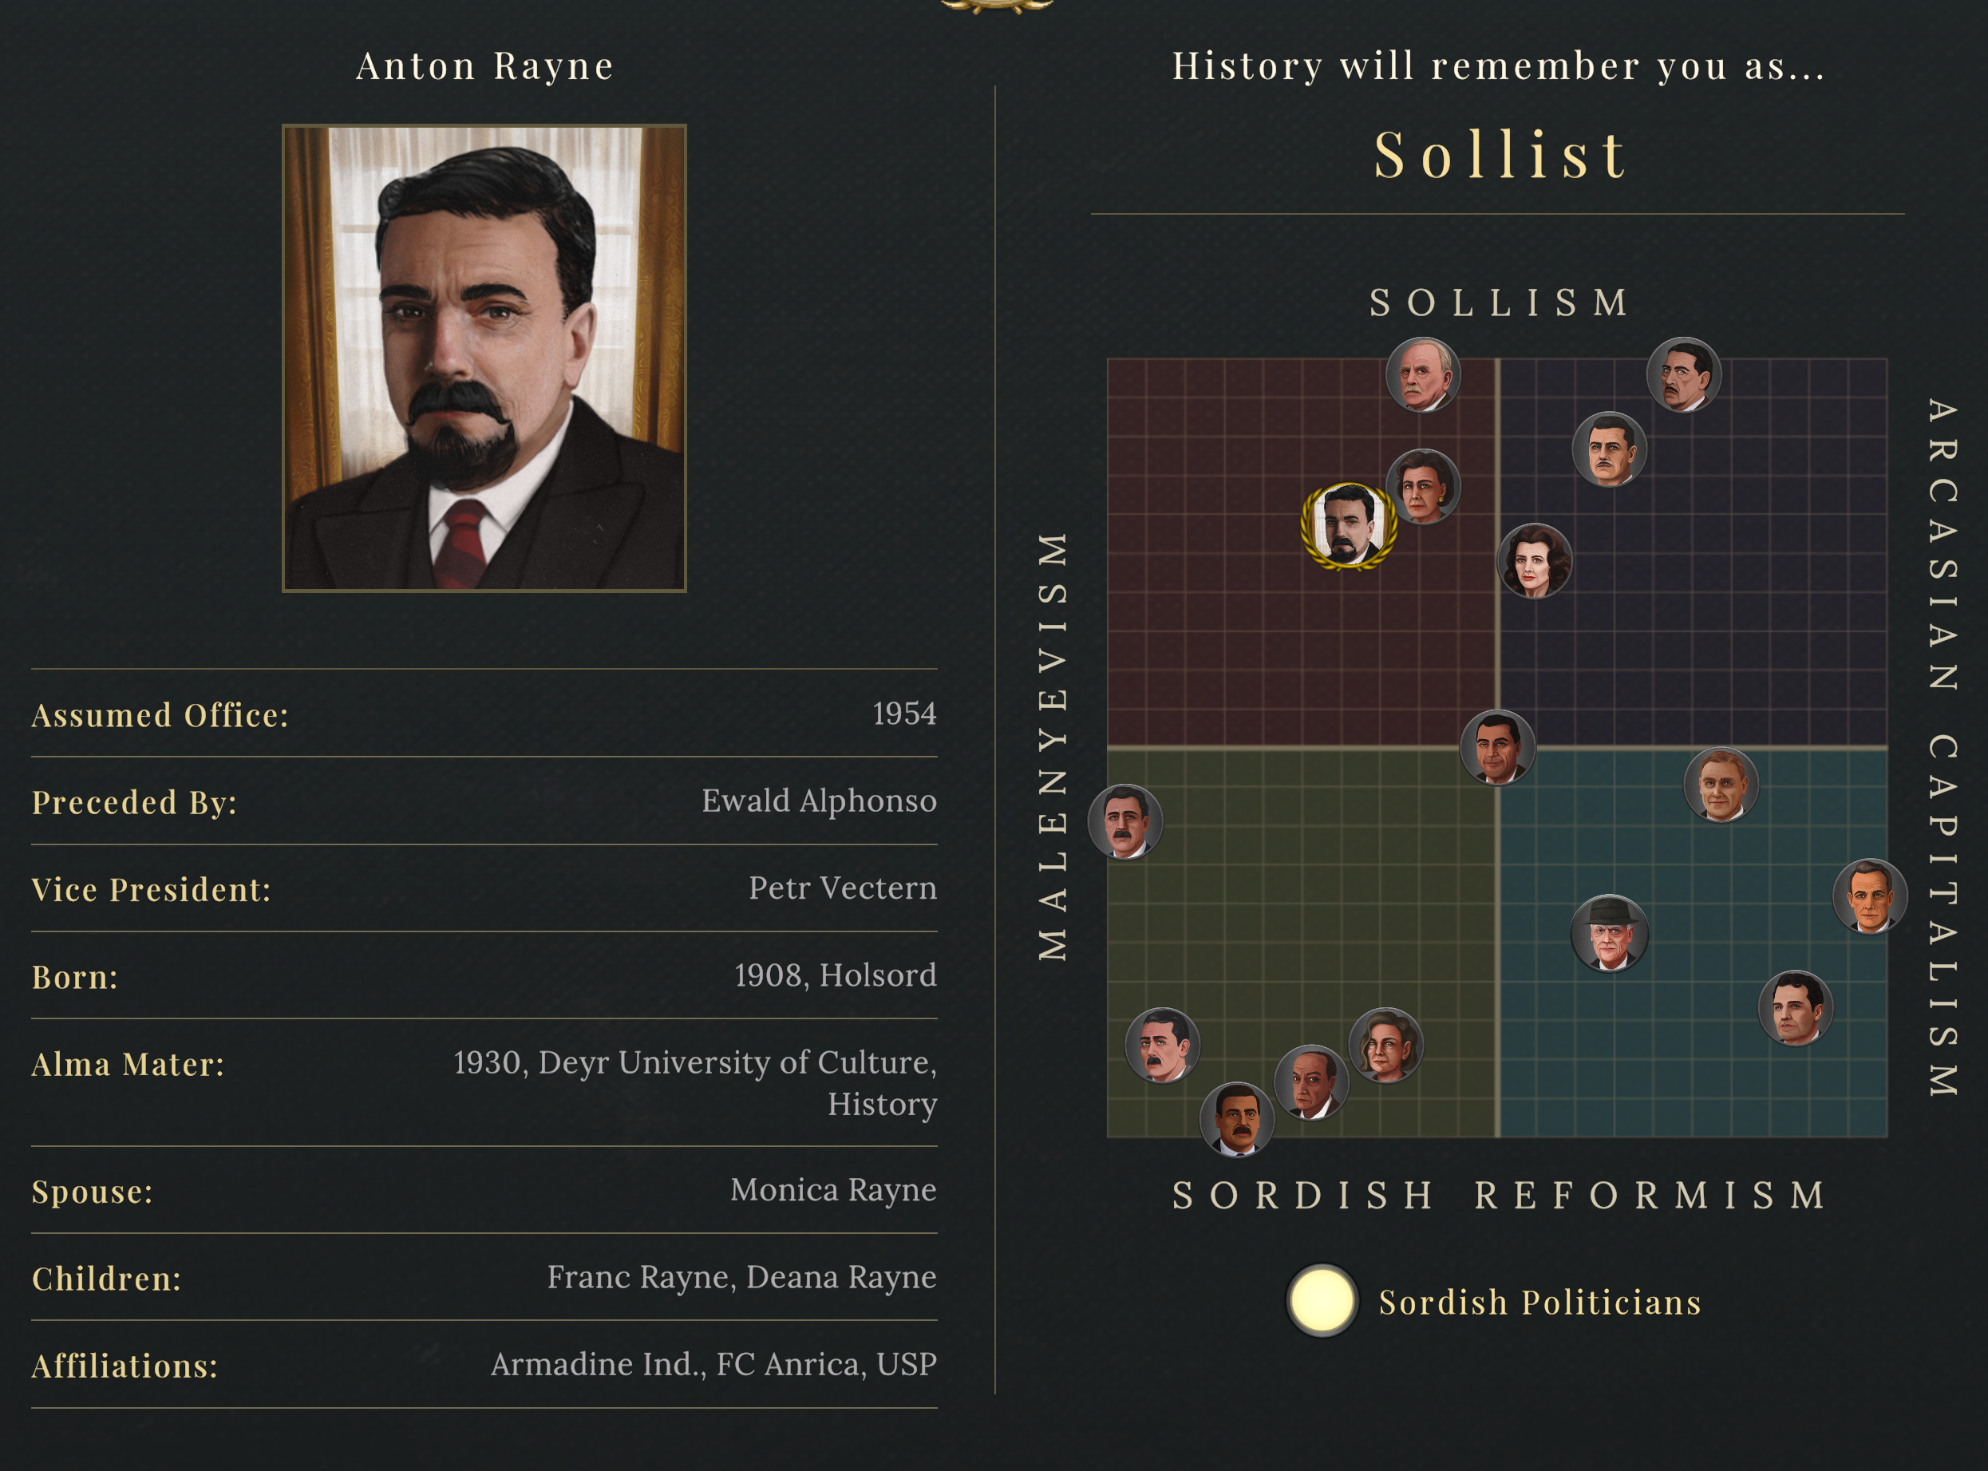Click the MALENYEVISM axis label
Image resolution: width=1988 pixels, height=1471 pixels.
point(1053,746)
